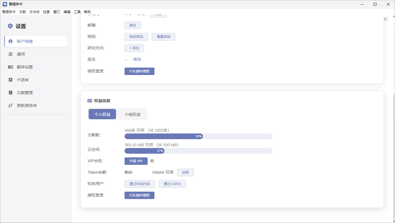Screen dimensions: 395x223
Task: Click the + 添加 research direction button
Action: point(134,48)
